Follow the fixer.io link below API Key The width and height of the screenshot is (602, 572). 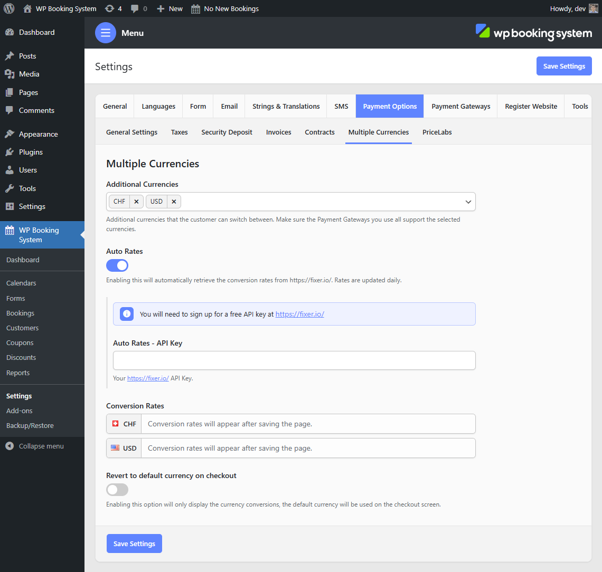(148, 378)
